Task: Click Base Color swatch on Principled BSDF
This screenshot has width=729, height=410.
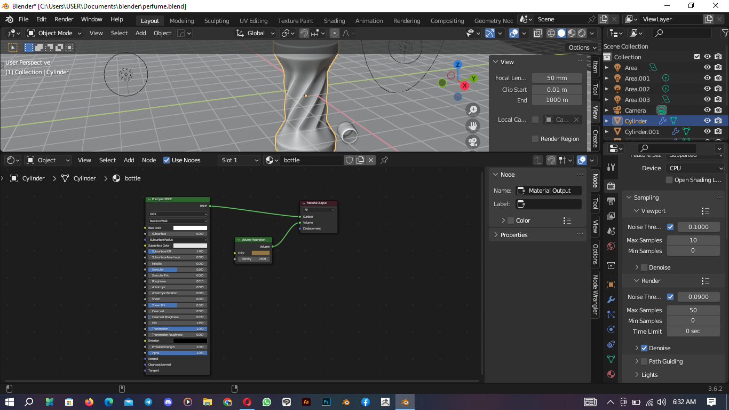Action: point(190,228)
